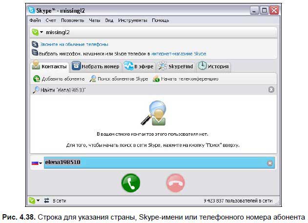Clear the elena198510 entry with X icon
308x223 pixels.
coord(270,163)
